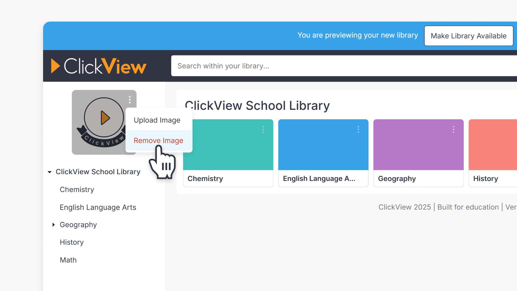Collapse ClickView School Library tree
This screenshot has width=517, height=291.
[50, 172]
